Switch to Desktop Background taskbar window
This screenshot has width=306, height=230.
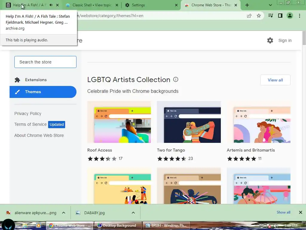pos(118,226)
